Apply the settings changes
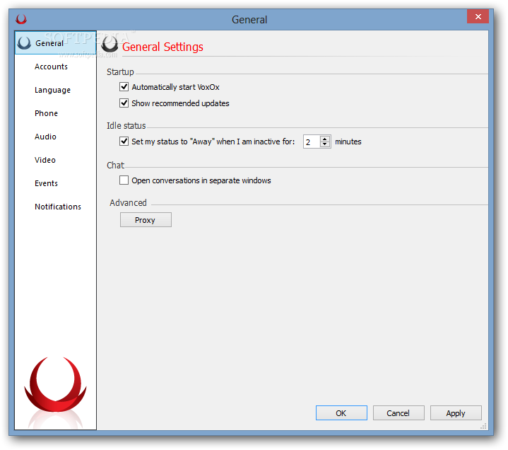This screenshot has height=450, width=508. (x=456, y=413)
